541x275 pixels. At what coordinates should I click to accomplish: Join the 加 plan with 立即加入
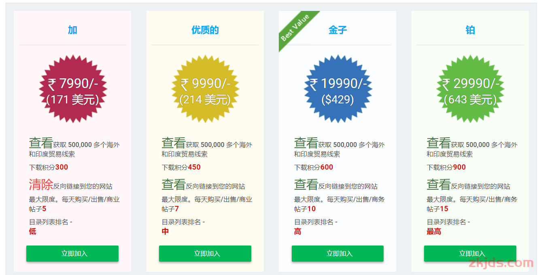pos(72,254)
